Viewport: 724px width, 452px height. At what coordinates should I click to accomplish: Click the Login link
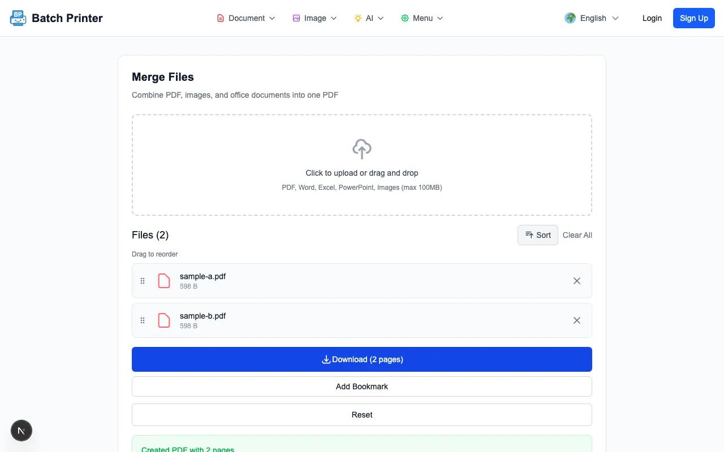[652, 18]
